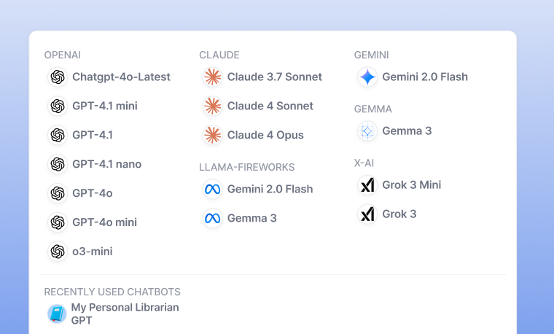Pick the Claude 4 Opus label

tap(265, 135)
